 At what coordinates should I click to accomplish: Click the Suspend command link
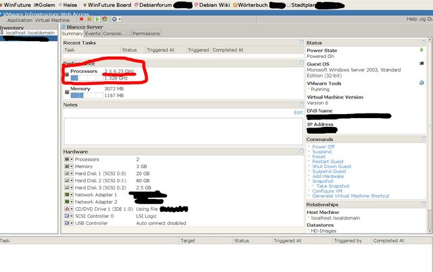pos(322,152)
